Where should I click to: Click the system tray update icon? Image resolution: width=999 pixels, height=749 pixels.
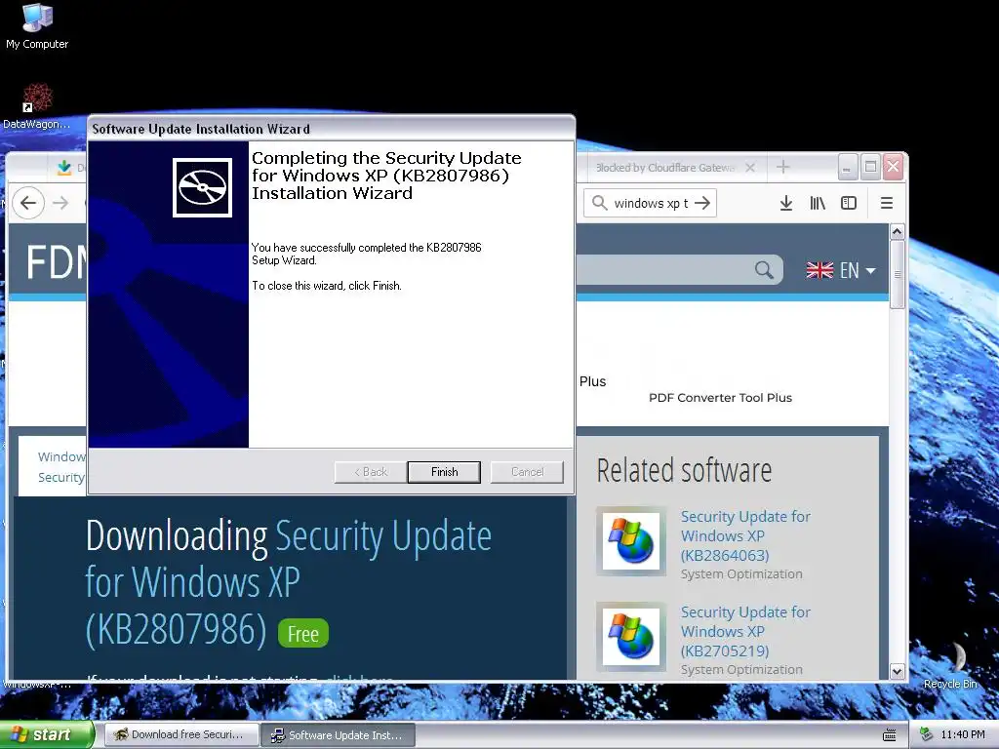click(x=927, y=735)
